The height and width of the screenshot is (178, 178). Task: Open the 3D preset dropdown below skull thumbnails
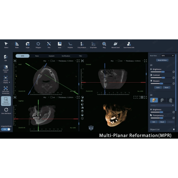(x=162, y=105)
